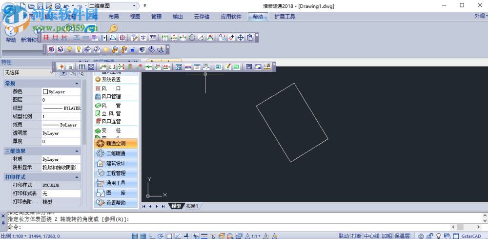Open the 外观 appearance dropdown
This screenshot has width=488, height=239.
(481, 16)
